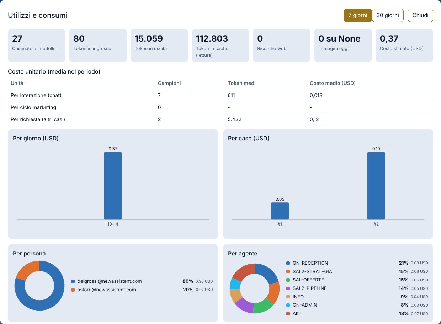The height and width of the screenshot is (324, 441).
Task: Click the Costo stimato (USD) card
Action: (404, 45)
